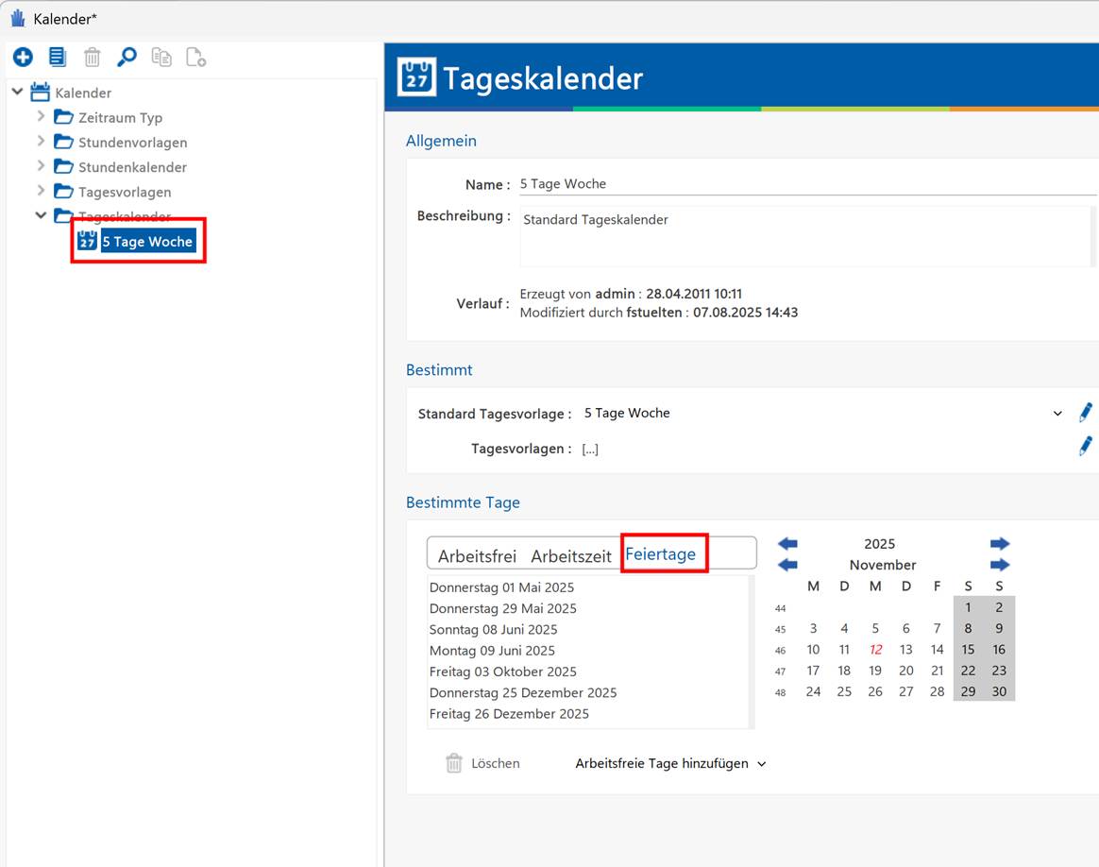This screenshot has height=867, width=1099.
Task: Go to next year with right arrow
Action: [x=1000, y=543]
